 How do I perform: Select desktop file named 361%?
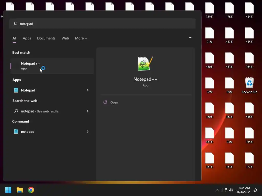coord(210,160)
